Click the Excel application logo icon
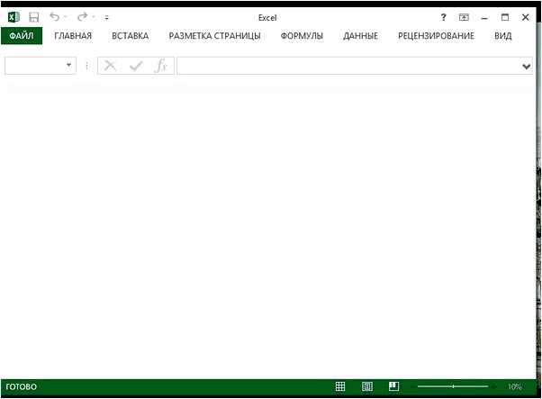The image size is (542, 399). pyautogui.click(x=14, y=17)
